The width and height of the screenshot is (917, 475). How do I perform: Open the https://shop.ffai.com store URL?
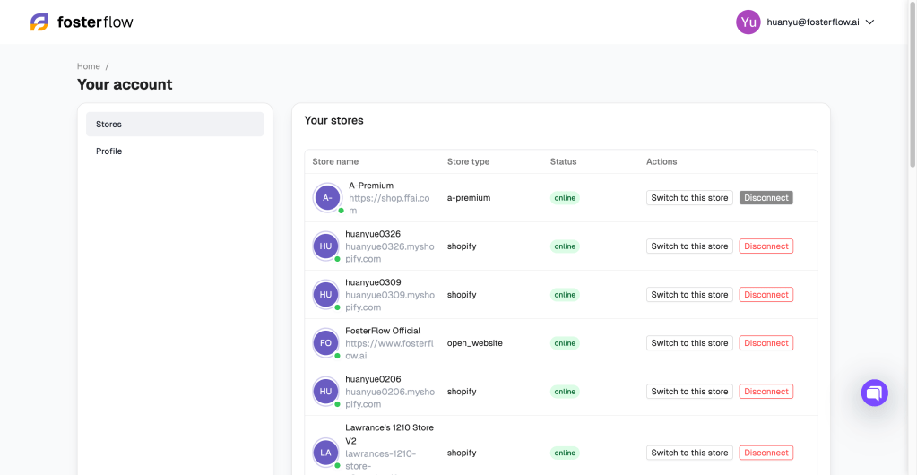tap(390, 204)
